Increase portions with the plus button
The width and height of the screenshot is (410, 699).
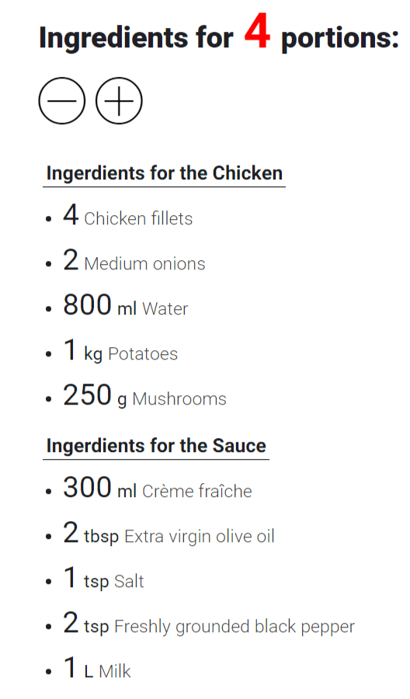119,101
